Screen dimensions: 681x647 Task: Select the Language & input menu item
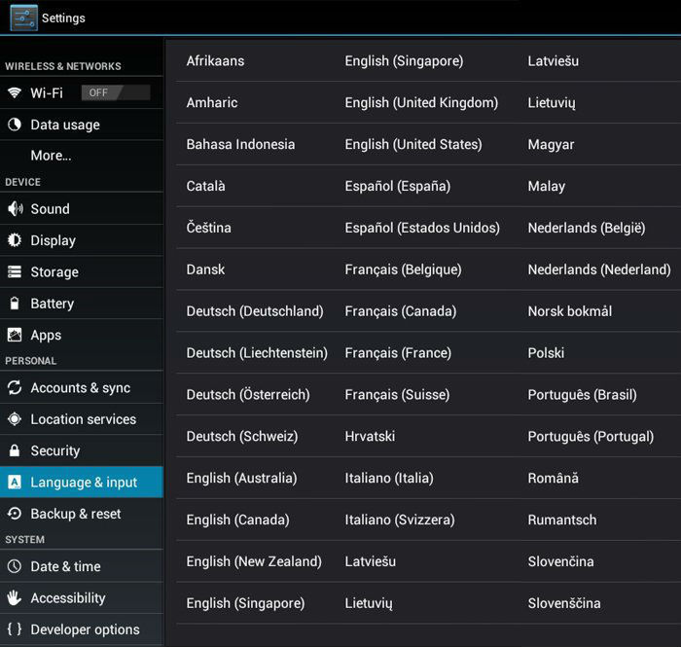coord(84,483)
